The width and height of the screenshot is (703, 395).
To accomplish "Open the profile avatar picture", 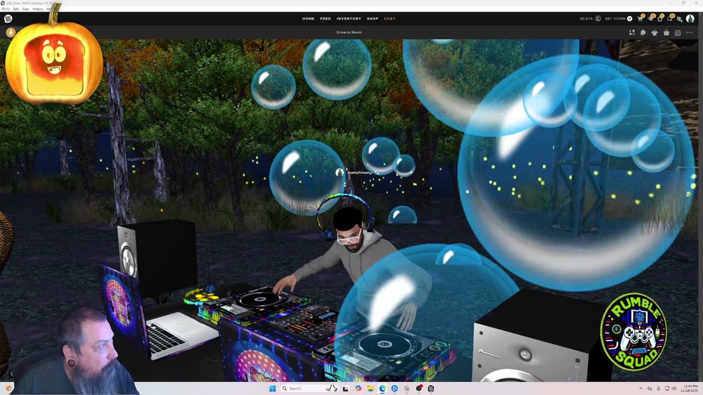I will click(x=690, y=19).
